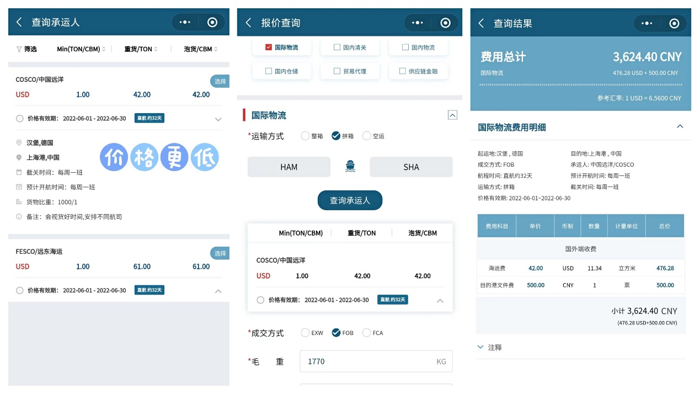This screenshot has width=700, height=394.
Task: Sort by 泡货/CBM column in carrier list
Action: [200, 49]
